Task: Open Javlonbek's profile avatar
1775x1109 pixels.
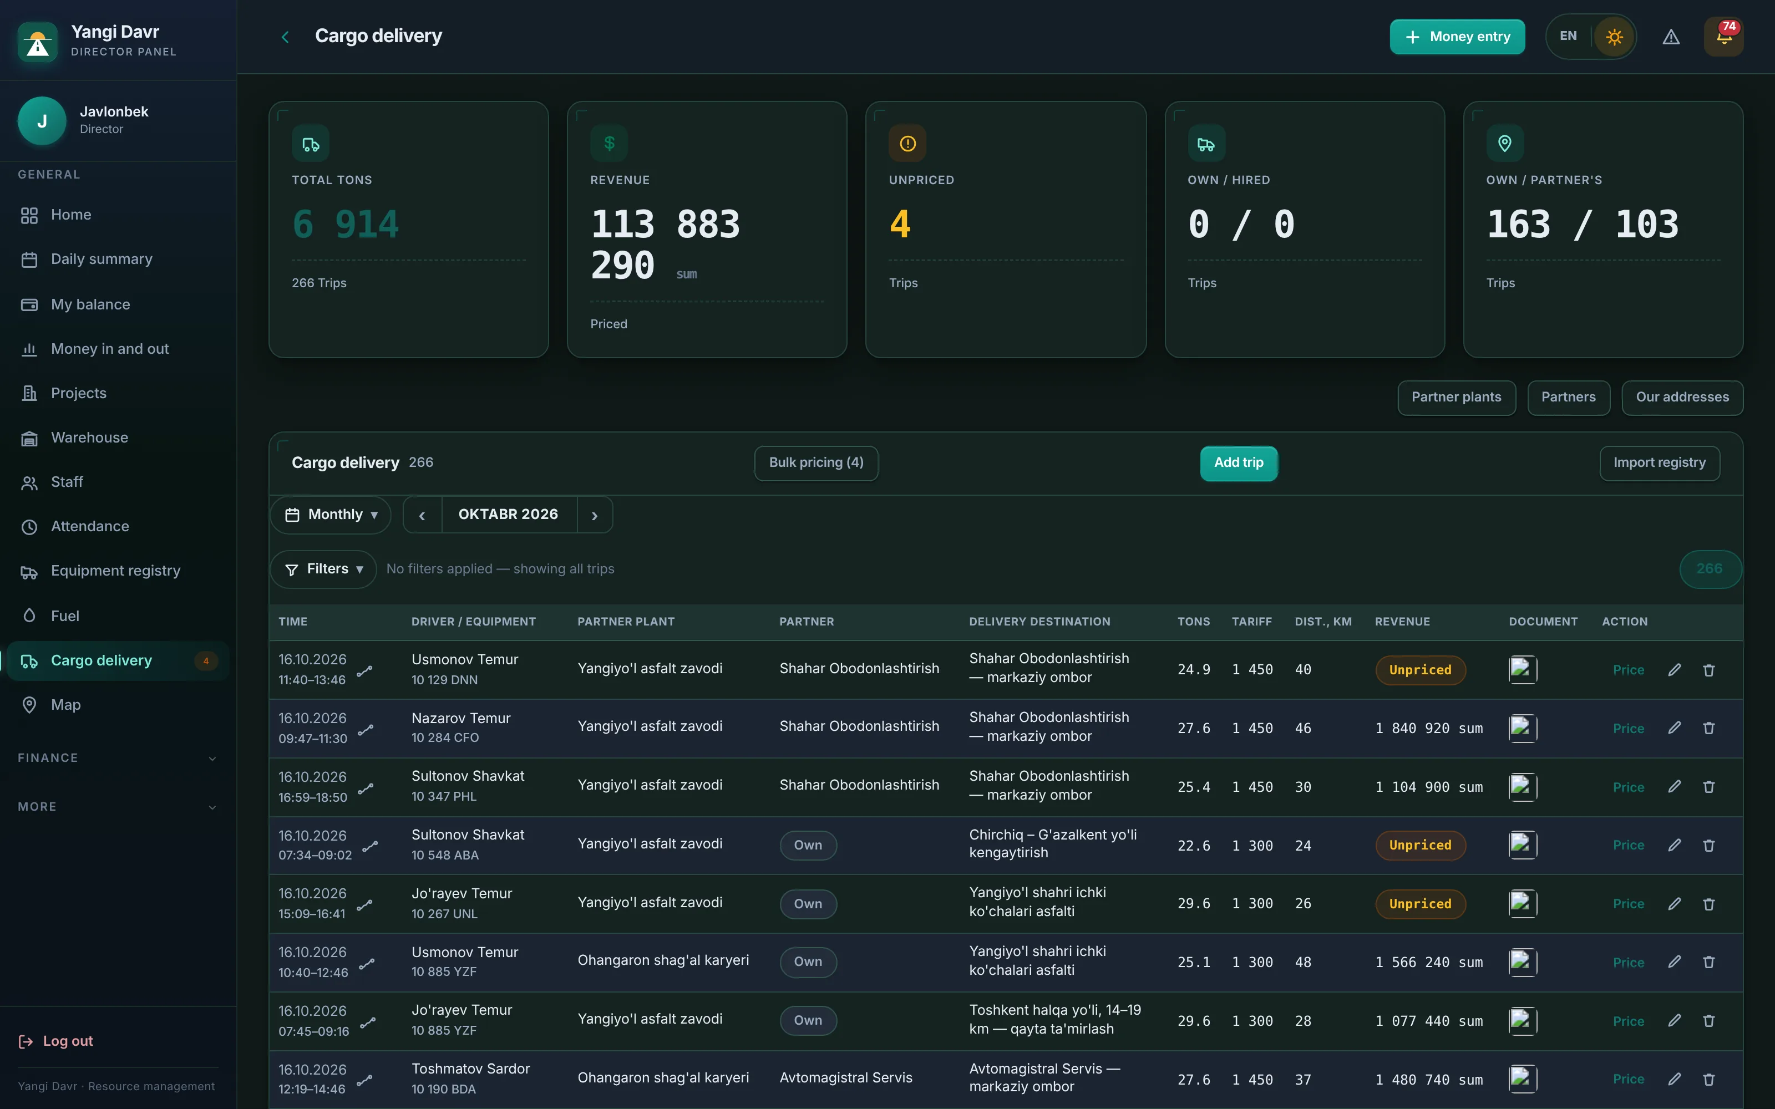Action: point(42,120)
